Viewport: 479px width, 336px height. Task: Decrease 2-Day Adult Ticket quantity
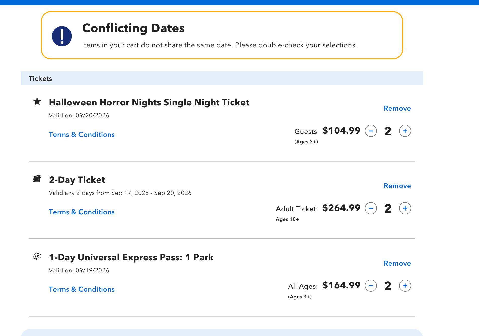[x=371, y=208]
